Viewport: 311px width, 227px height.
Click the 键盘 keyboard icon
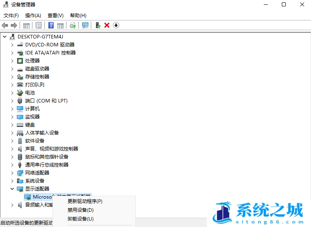pos(20,125)
